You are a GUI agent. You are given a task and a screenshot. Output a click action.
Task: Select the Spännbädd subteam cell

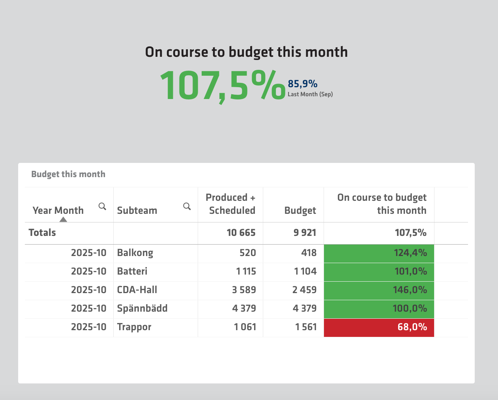142,308
